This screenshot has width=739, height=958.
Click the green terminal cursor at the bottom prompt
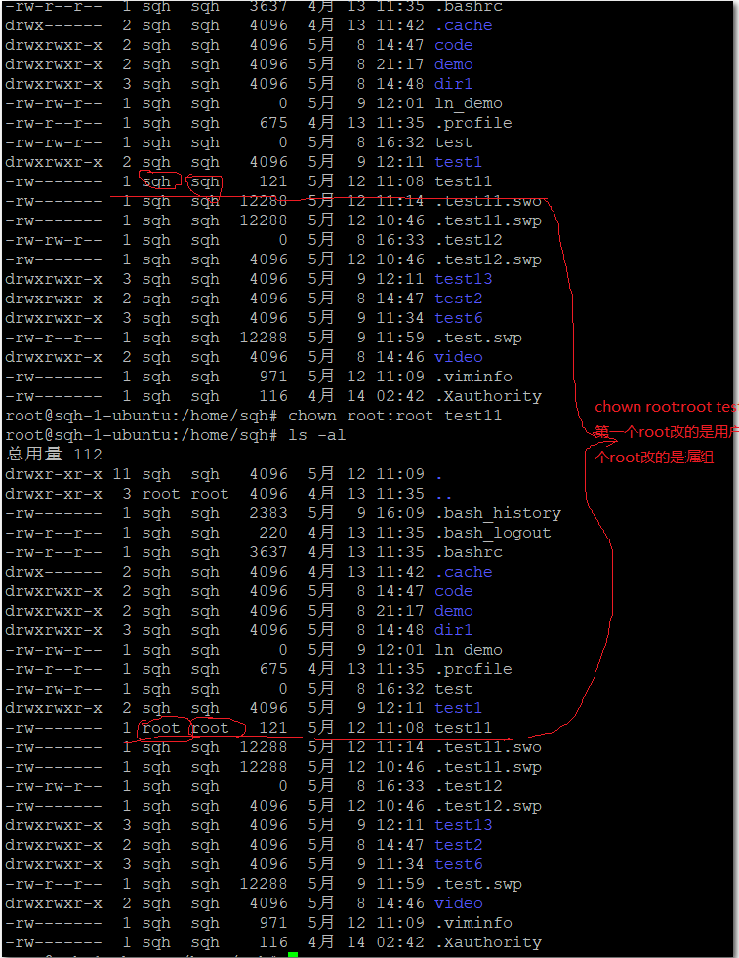tap(293, 955)
